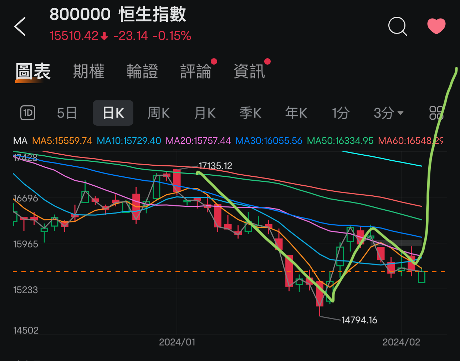Tap the 17135.12 high price label
Image resolution: width=460 pixels, height=361 pixels.
(215, 166)
